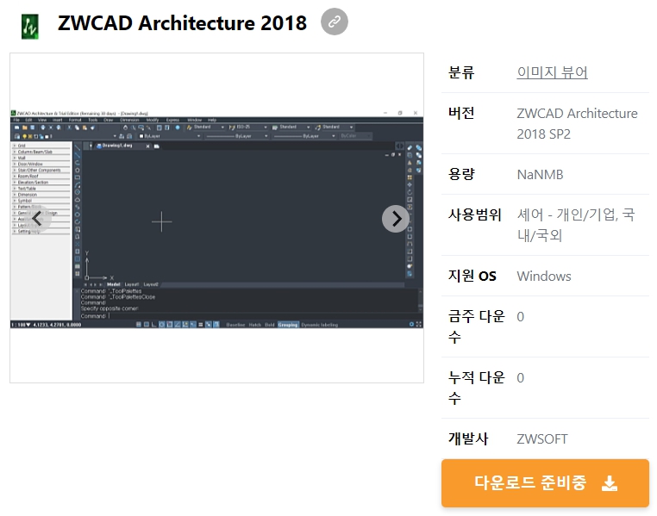Click the 누적 다운수 label
657x516 pixels.
(x=477, y=388)
